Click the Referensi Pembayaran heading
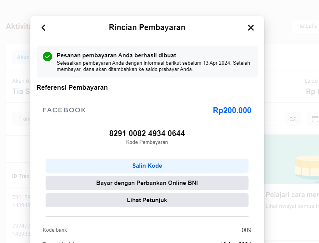This screenshot has width=319, height=243. [x=72, y=88]
